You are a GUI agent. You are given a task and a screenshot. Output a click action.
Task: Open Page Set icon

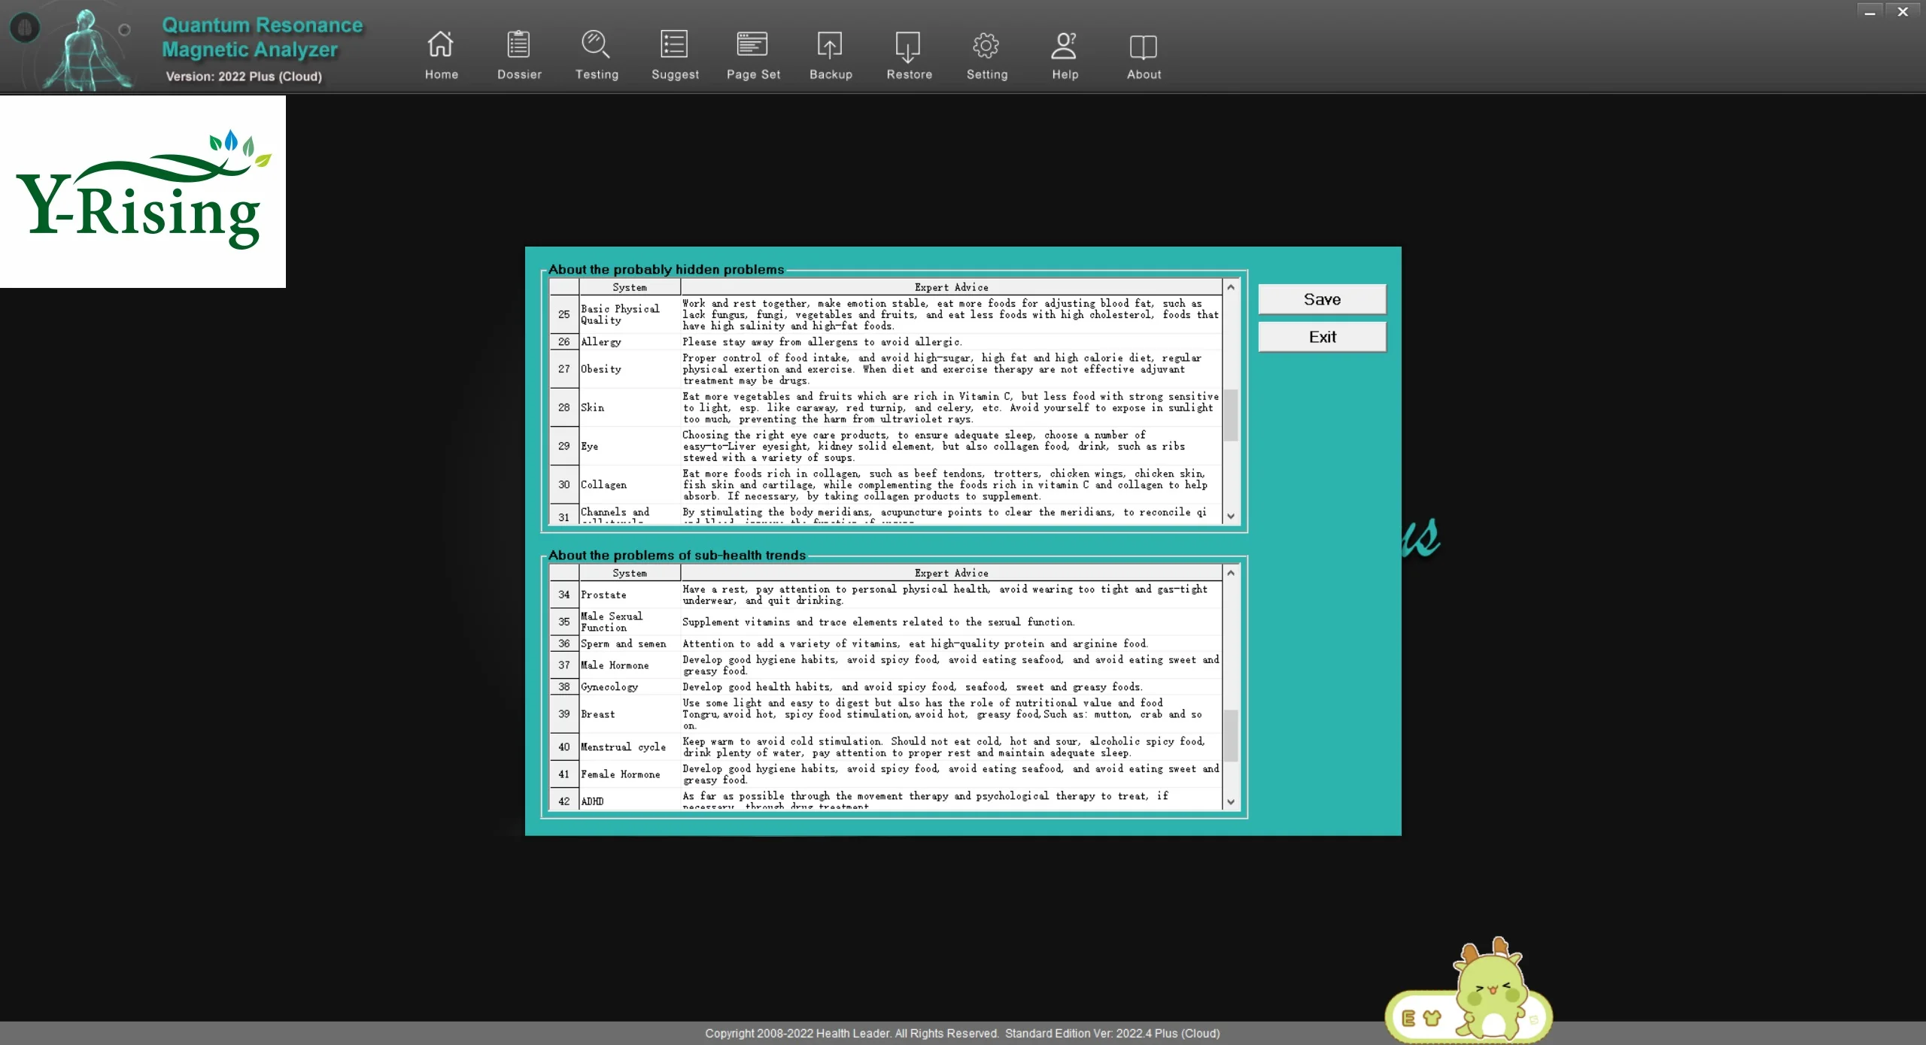[x=752, y=46]
